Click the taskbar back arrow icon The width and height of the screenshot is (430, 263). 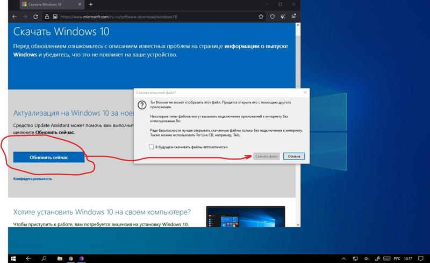coord(28,258)
